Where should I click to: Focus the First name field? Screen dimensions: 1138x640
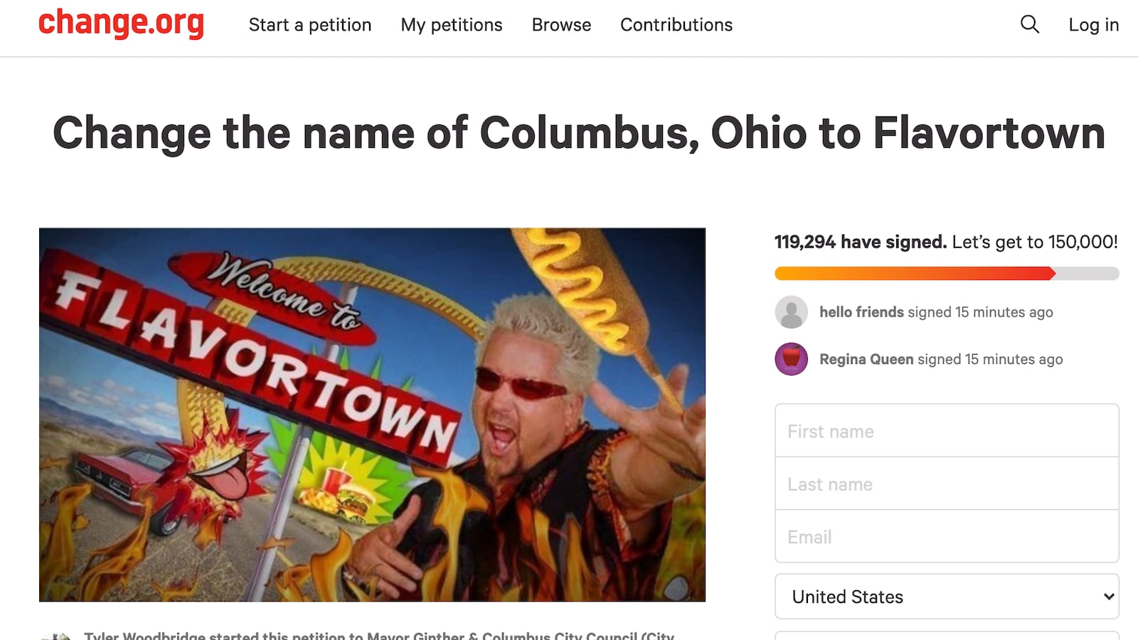[x=946, y=431]
